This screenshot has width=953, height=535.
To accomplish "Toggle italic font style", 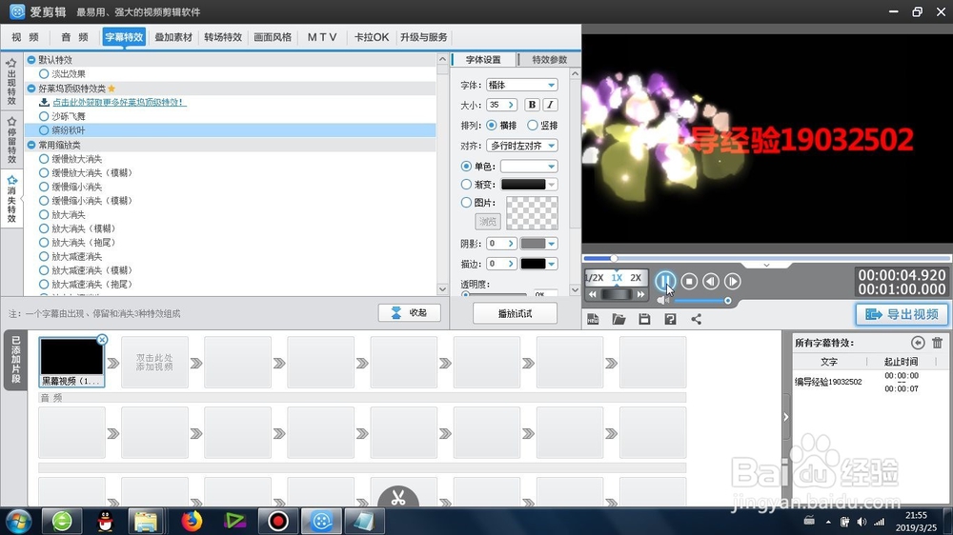I will tap(550, 105).
